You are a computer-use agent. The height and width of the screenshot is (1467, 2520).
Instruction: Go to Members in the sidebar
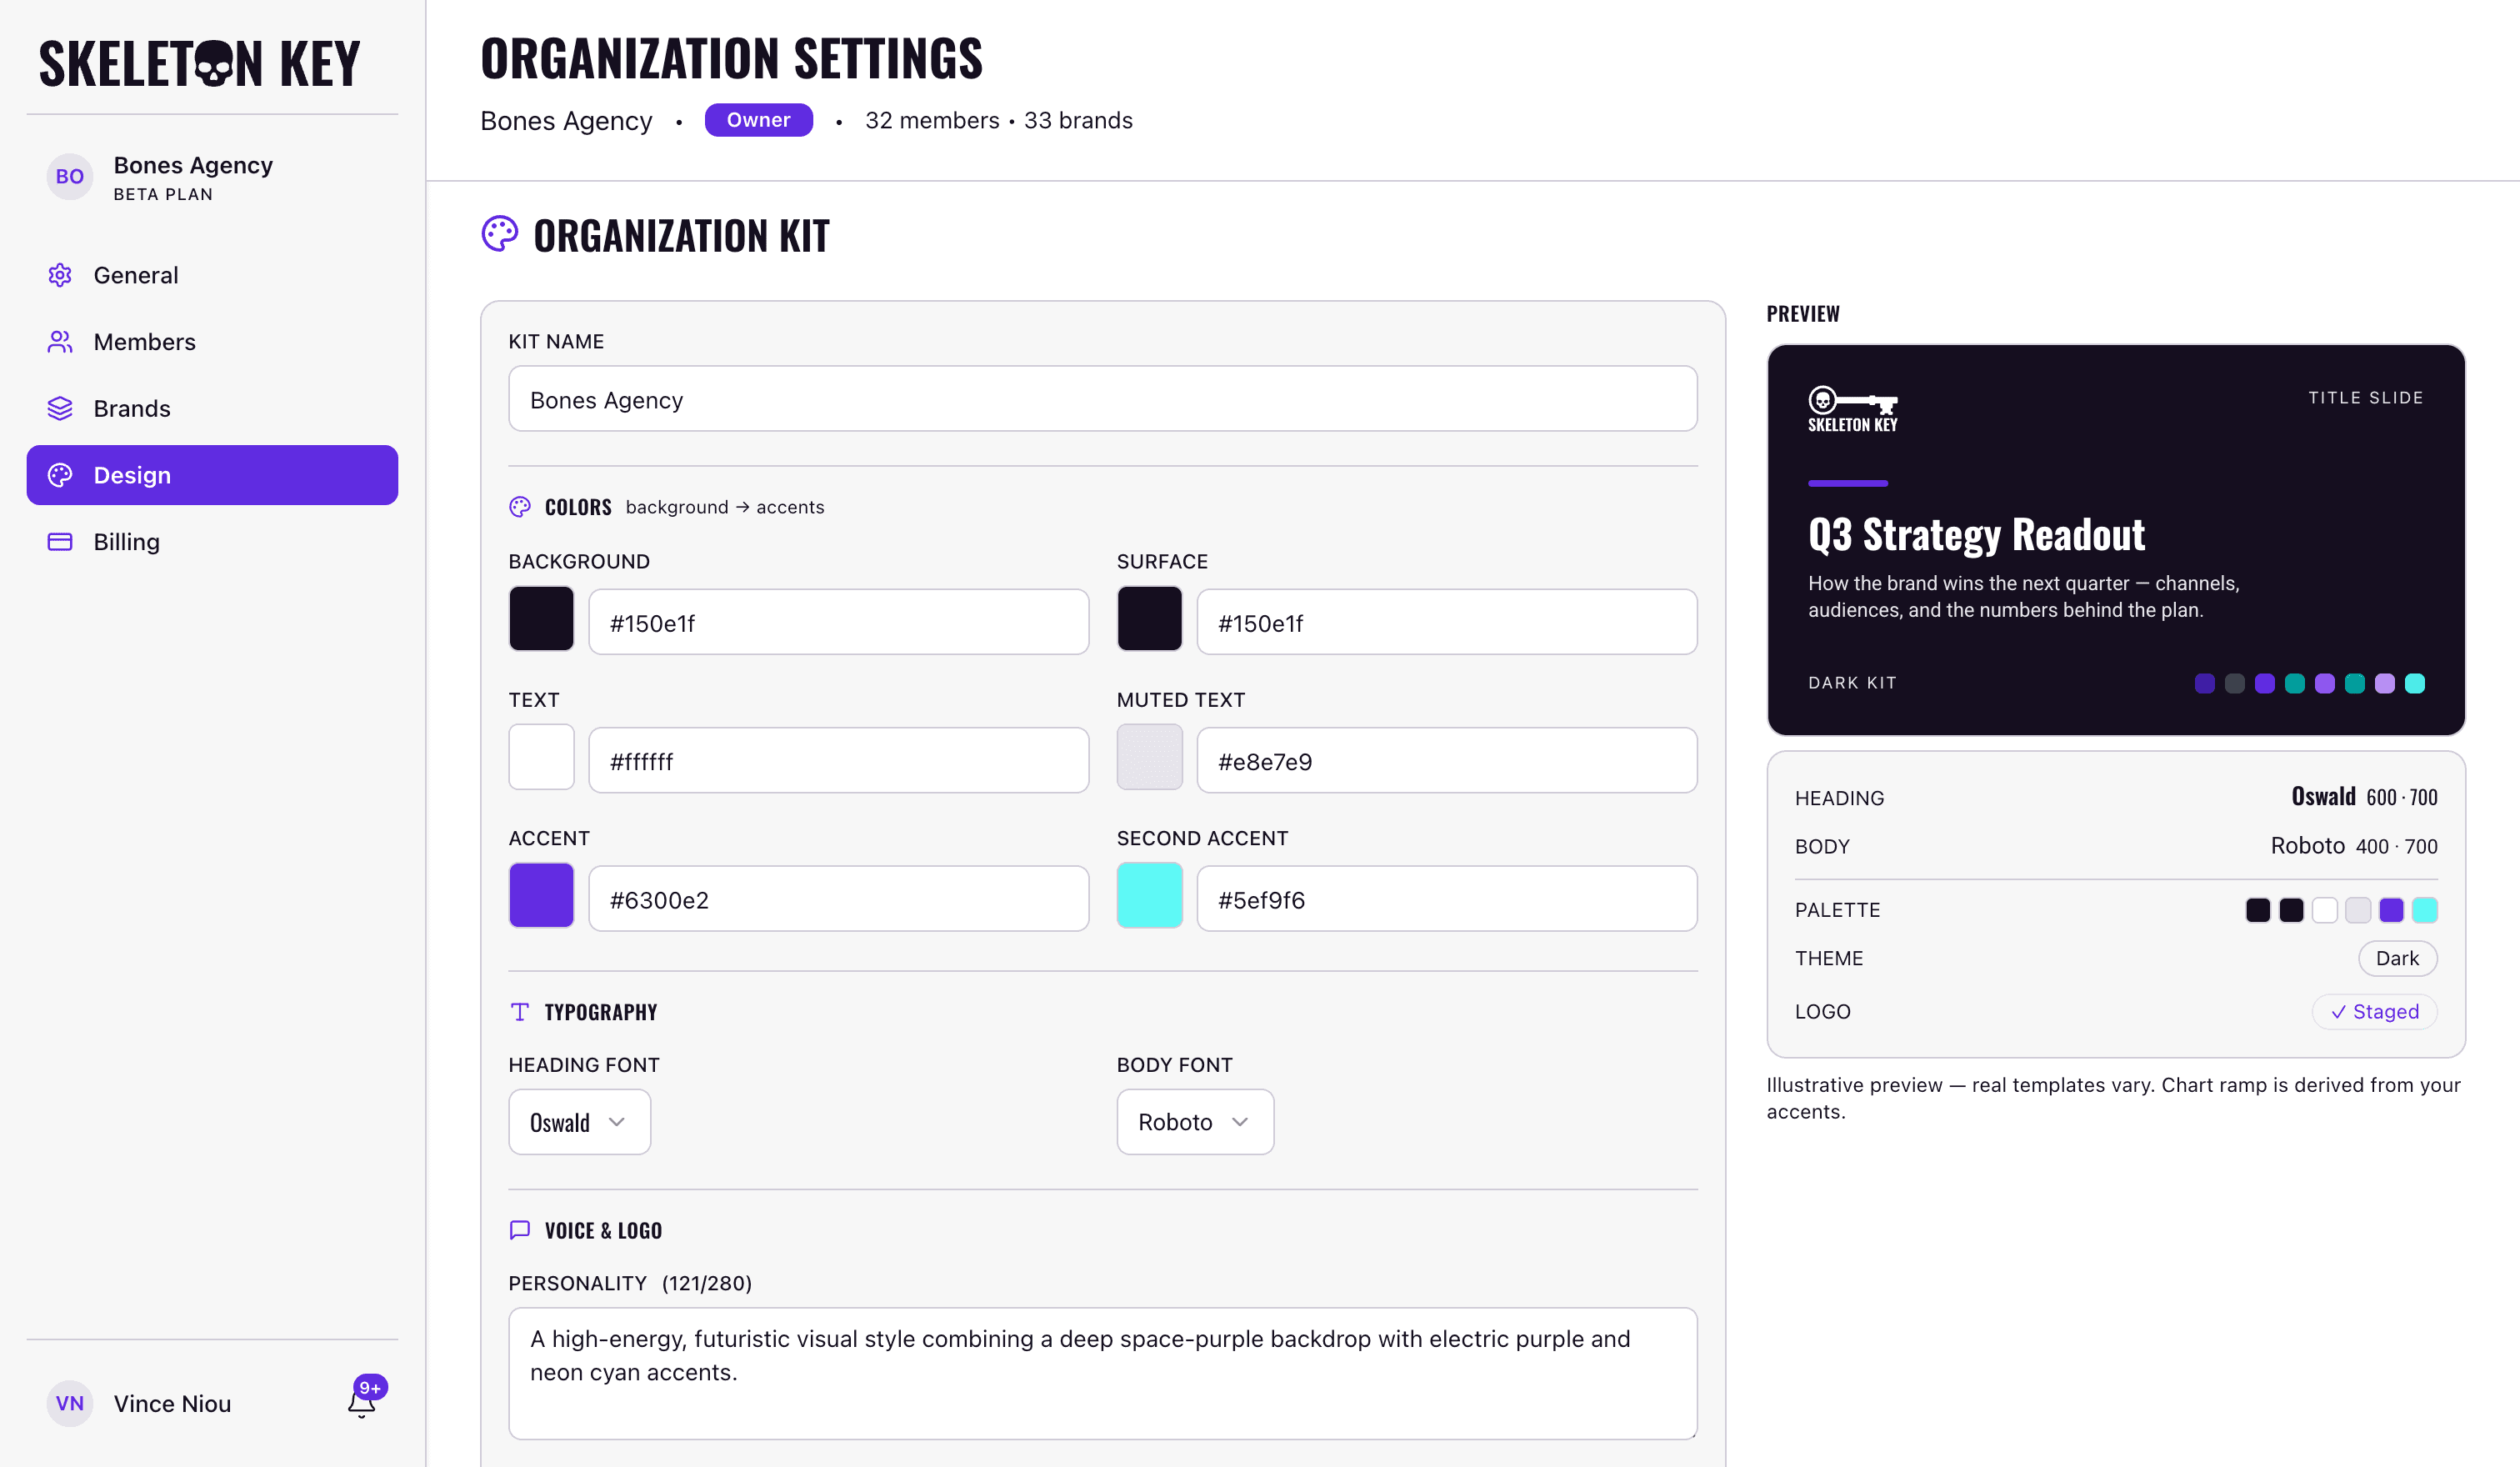click(212, 342)
